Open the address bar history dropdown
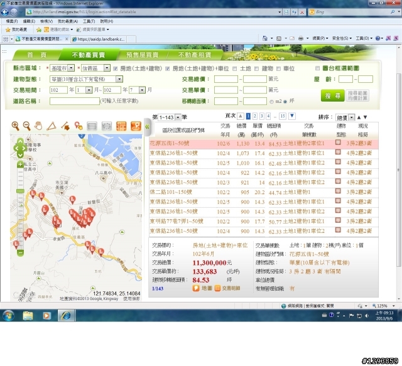Image resolution: width=402 pixels, height=366 pixels. pos(280,12)
